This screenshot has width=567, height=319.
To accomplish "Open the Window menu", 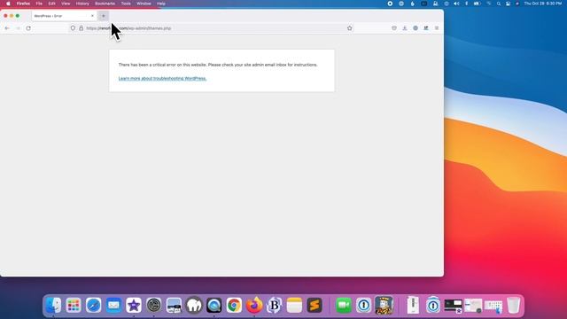I will (144, 4).
